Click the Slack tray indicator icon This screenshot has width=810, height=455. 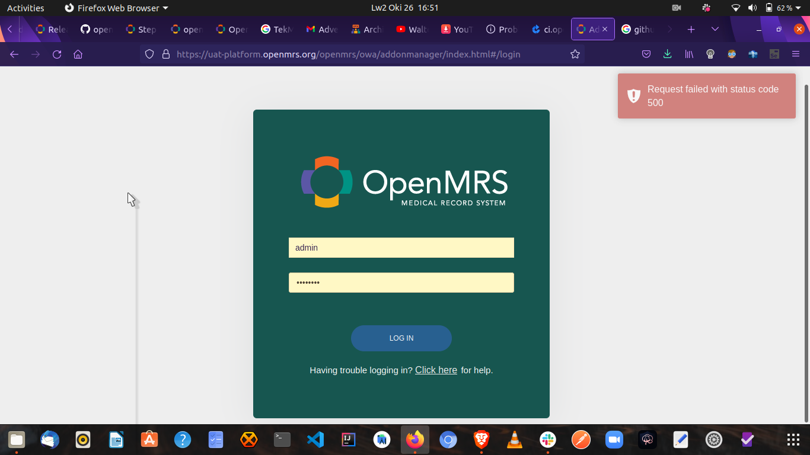coord(706,8)
